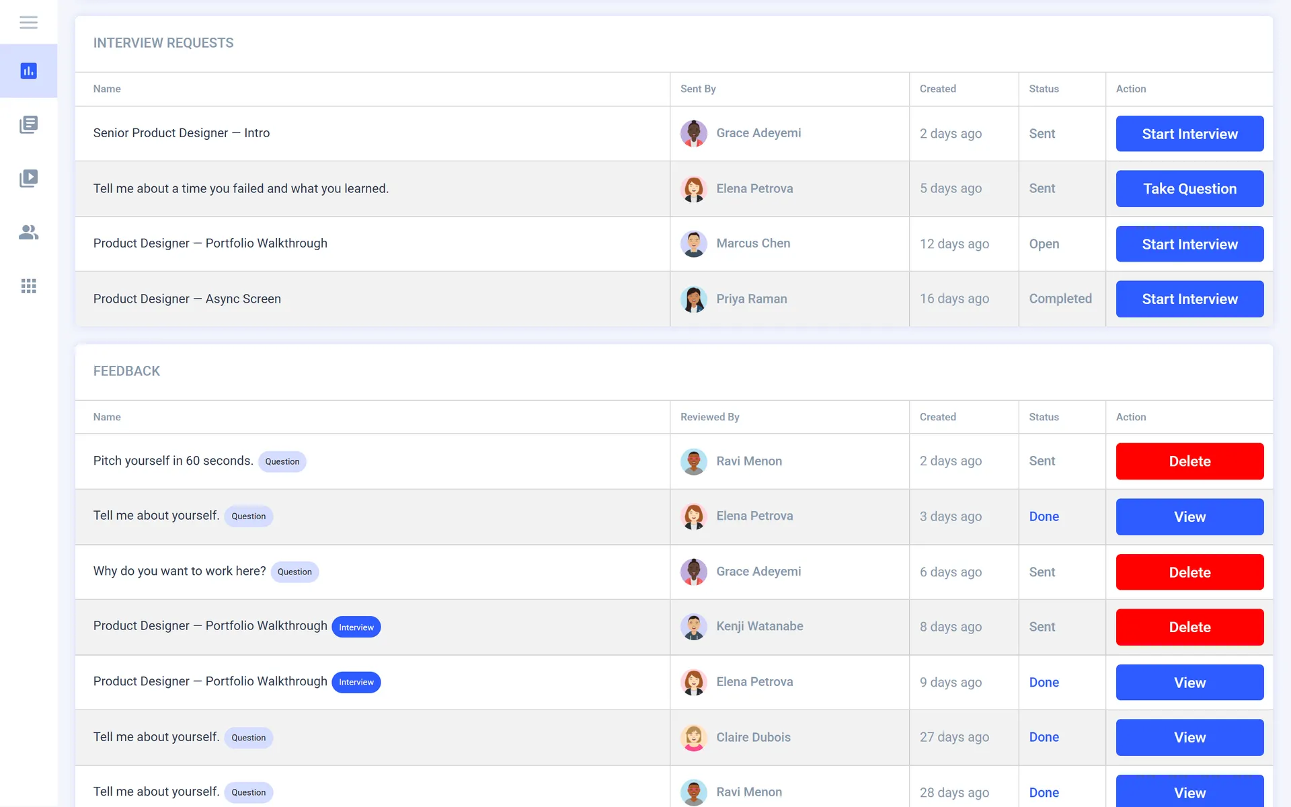
Task: Open the people sidebar icon
Action: 28,232
